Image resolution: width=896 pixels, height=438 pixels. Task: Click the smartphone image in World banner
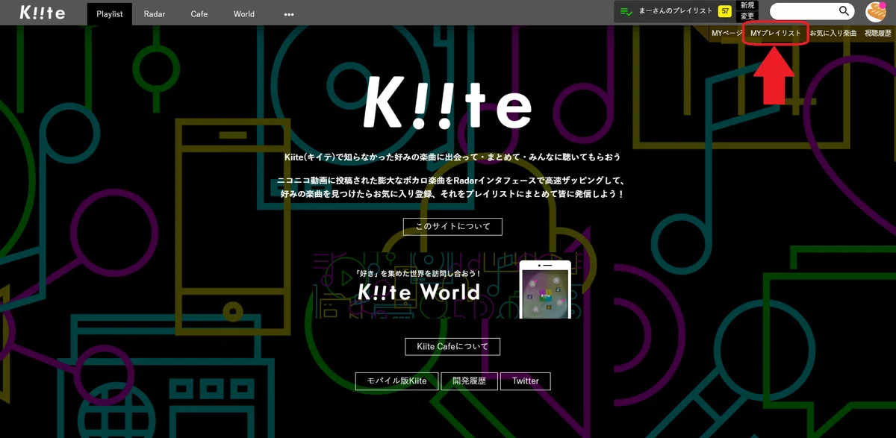545,290
